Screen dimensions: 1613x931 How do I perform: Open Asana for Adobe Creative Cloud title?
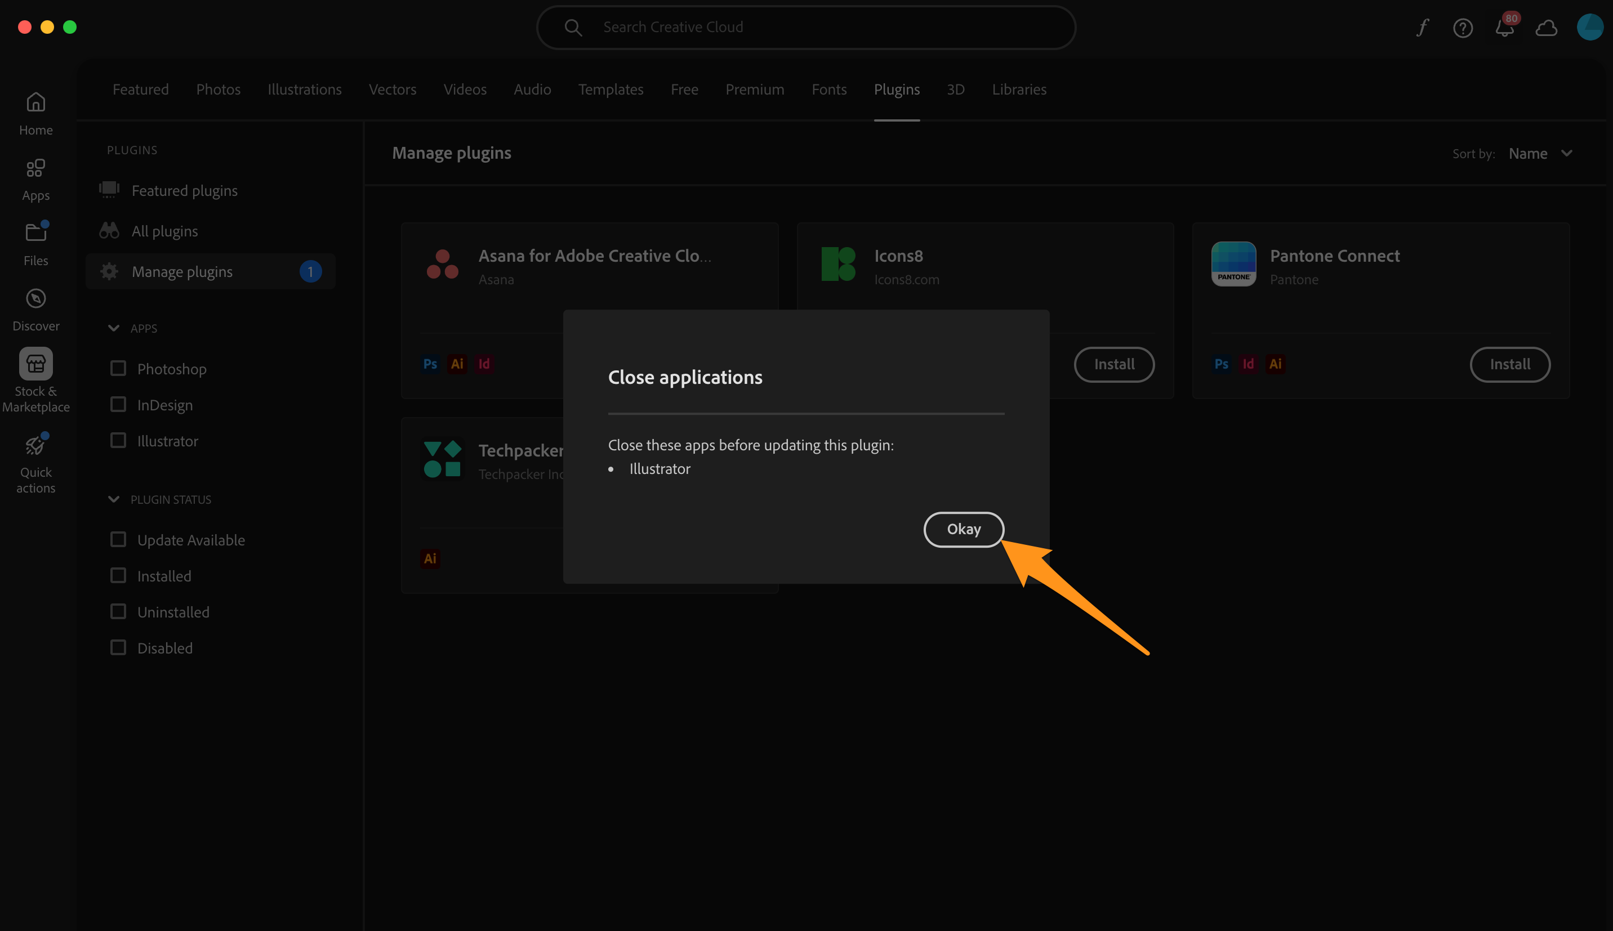[595, 256]
